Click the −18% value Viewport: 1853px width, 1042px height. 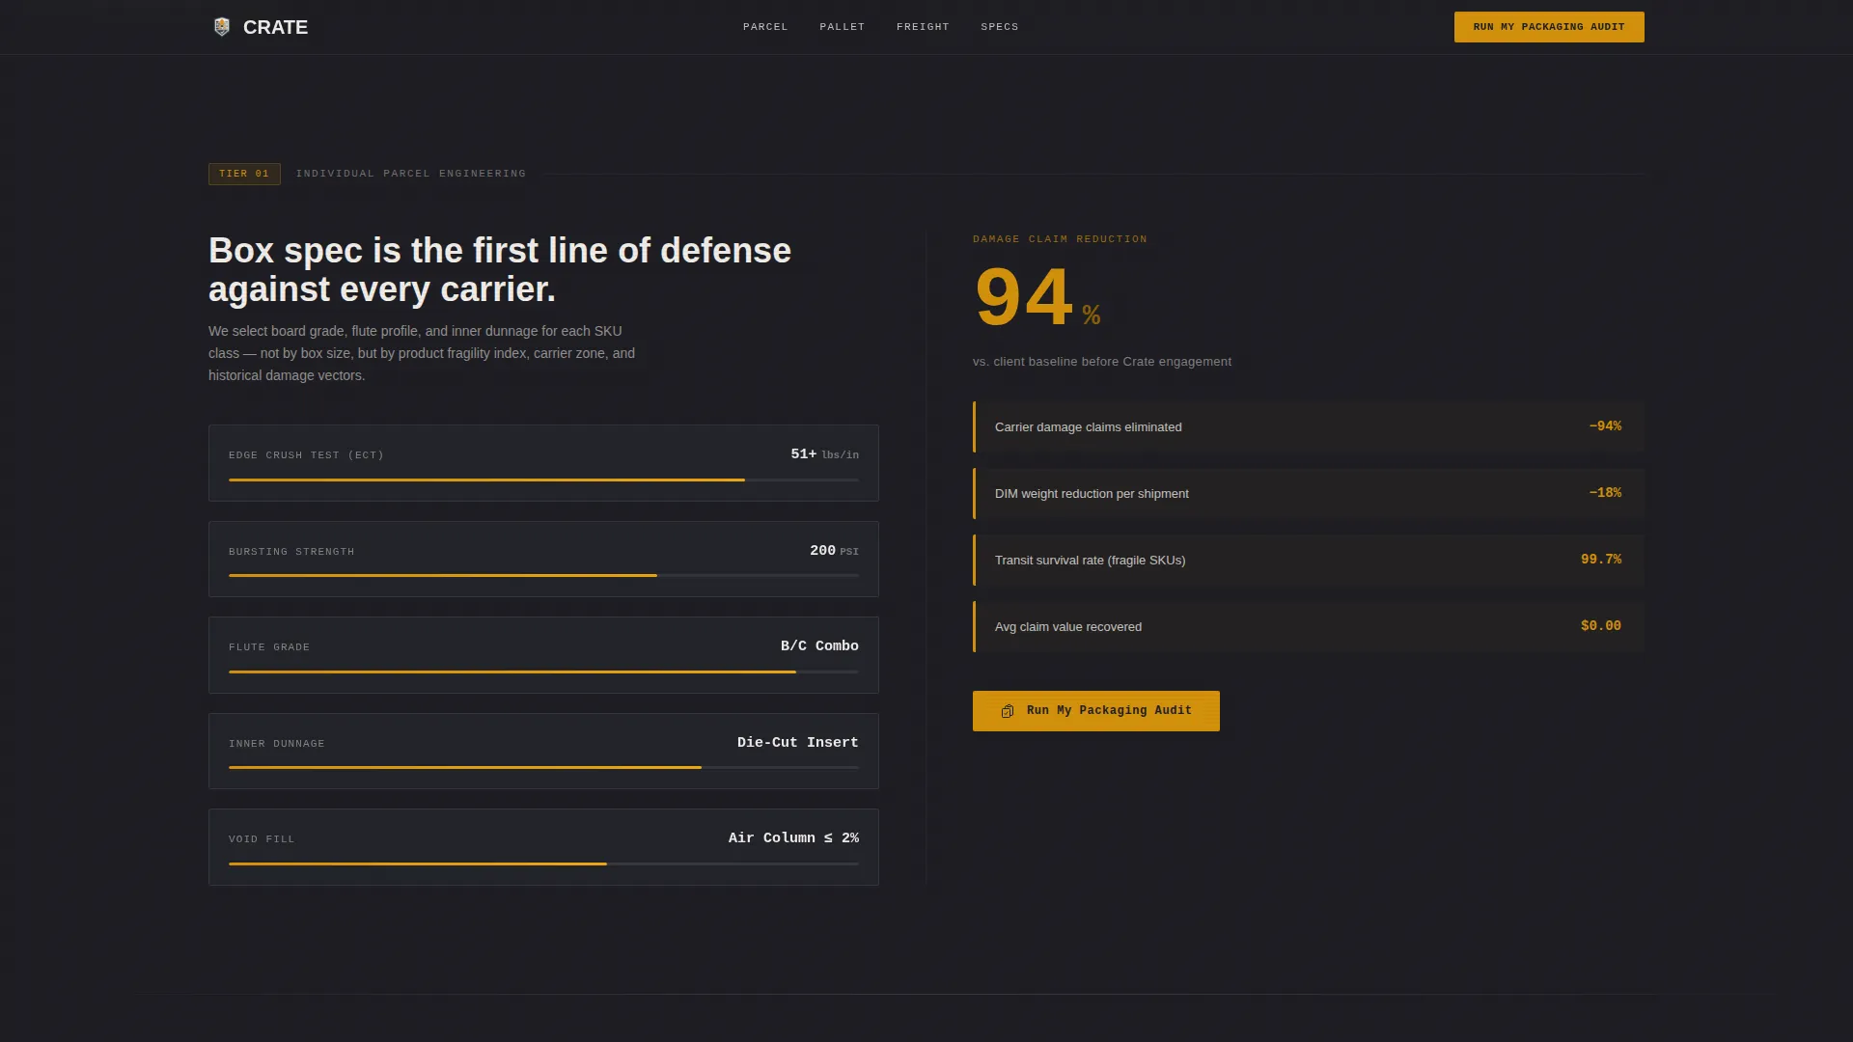[1605, 493]
